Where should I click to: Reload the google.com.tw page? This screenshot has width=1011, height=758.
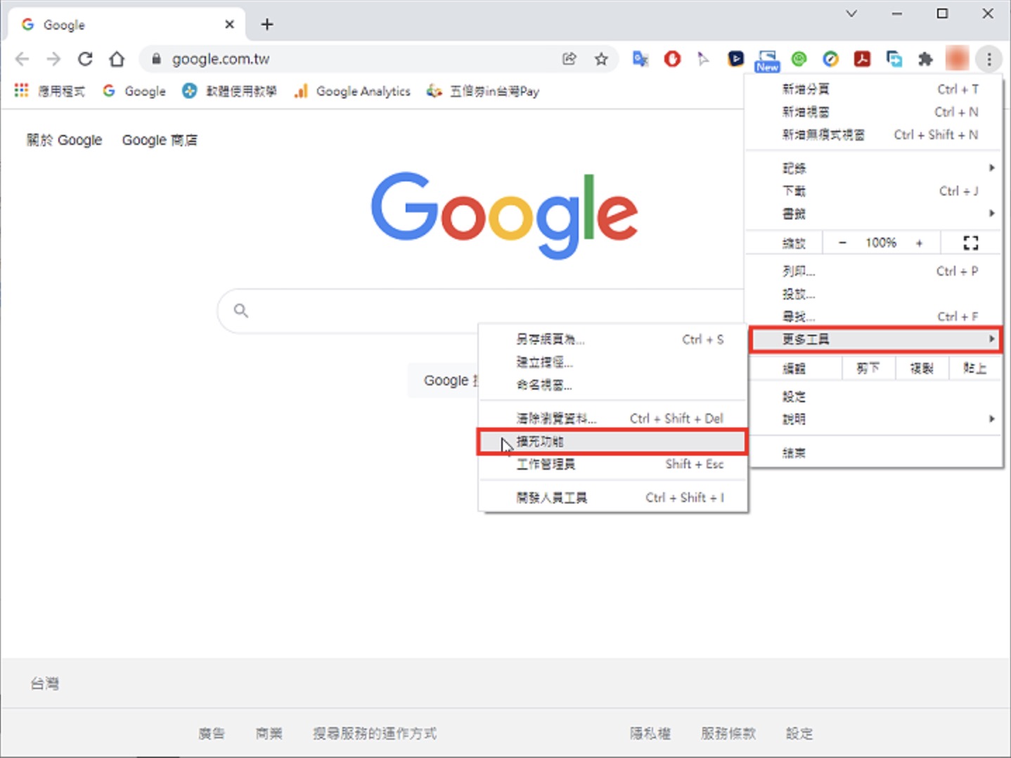(x=85, y=59)
